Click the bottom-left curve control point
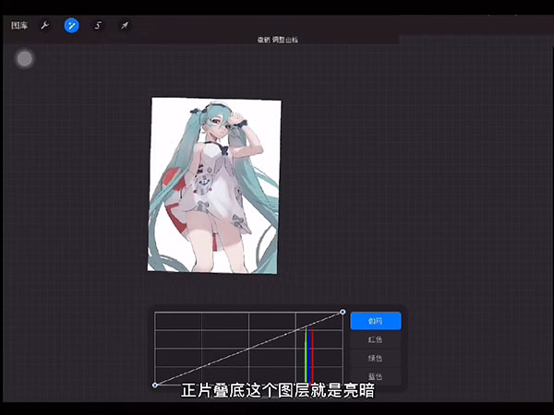Image resolution: width=554 pixels, height=415 pixels. (x=154, y=385)
